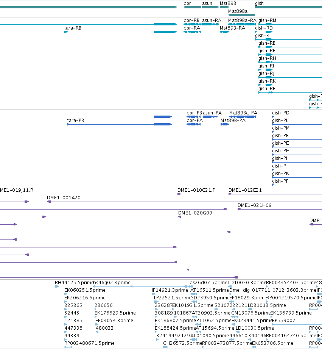
Task: Select the Mat89Ba gene bar glyph
Action: pos(241,15)
